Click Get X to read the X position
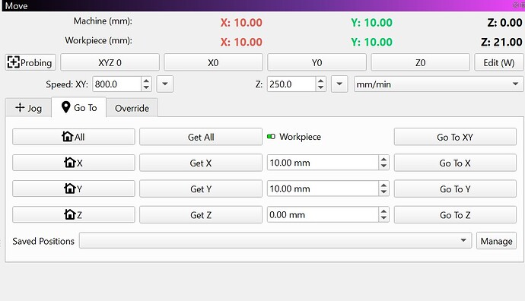This screenshot has height=301, width=525. [x=201, y=163]
